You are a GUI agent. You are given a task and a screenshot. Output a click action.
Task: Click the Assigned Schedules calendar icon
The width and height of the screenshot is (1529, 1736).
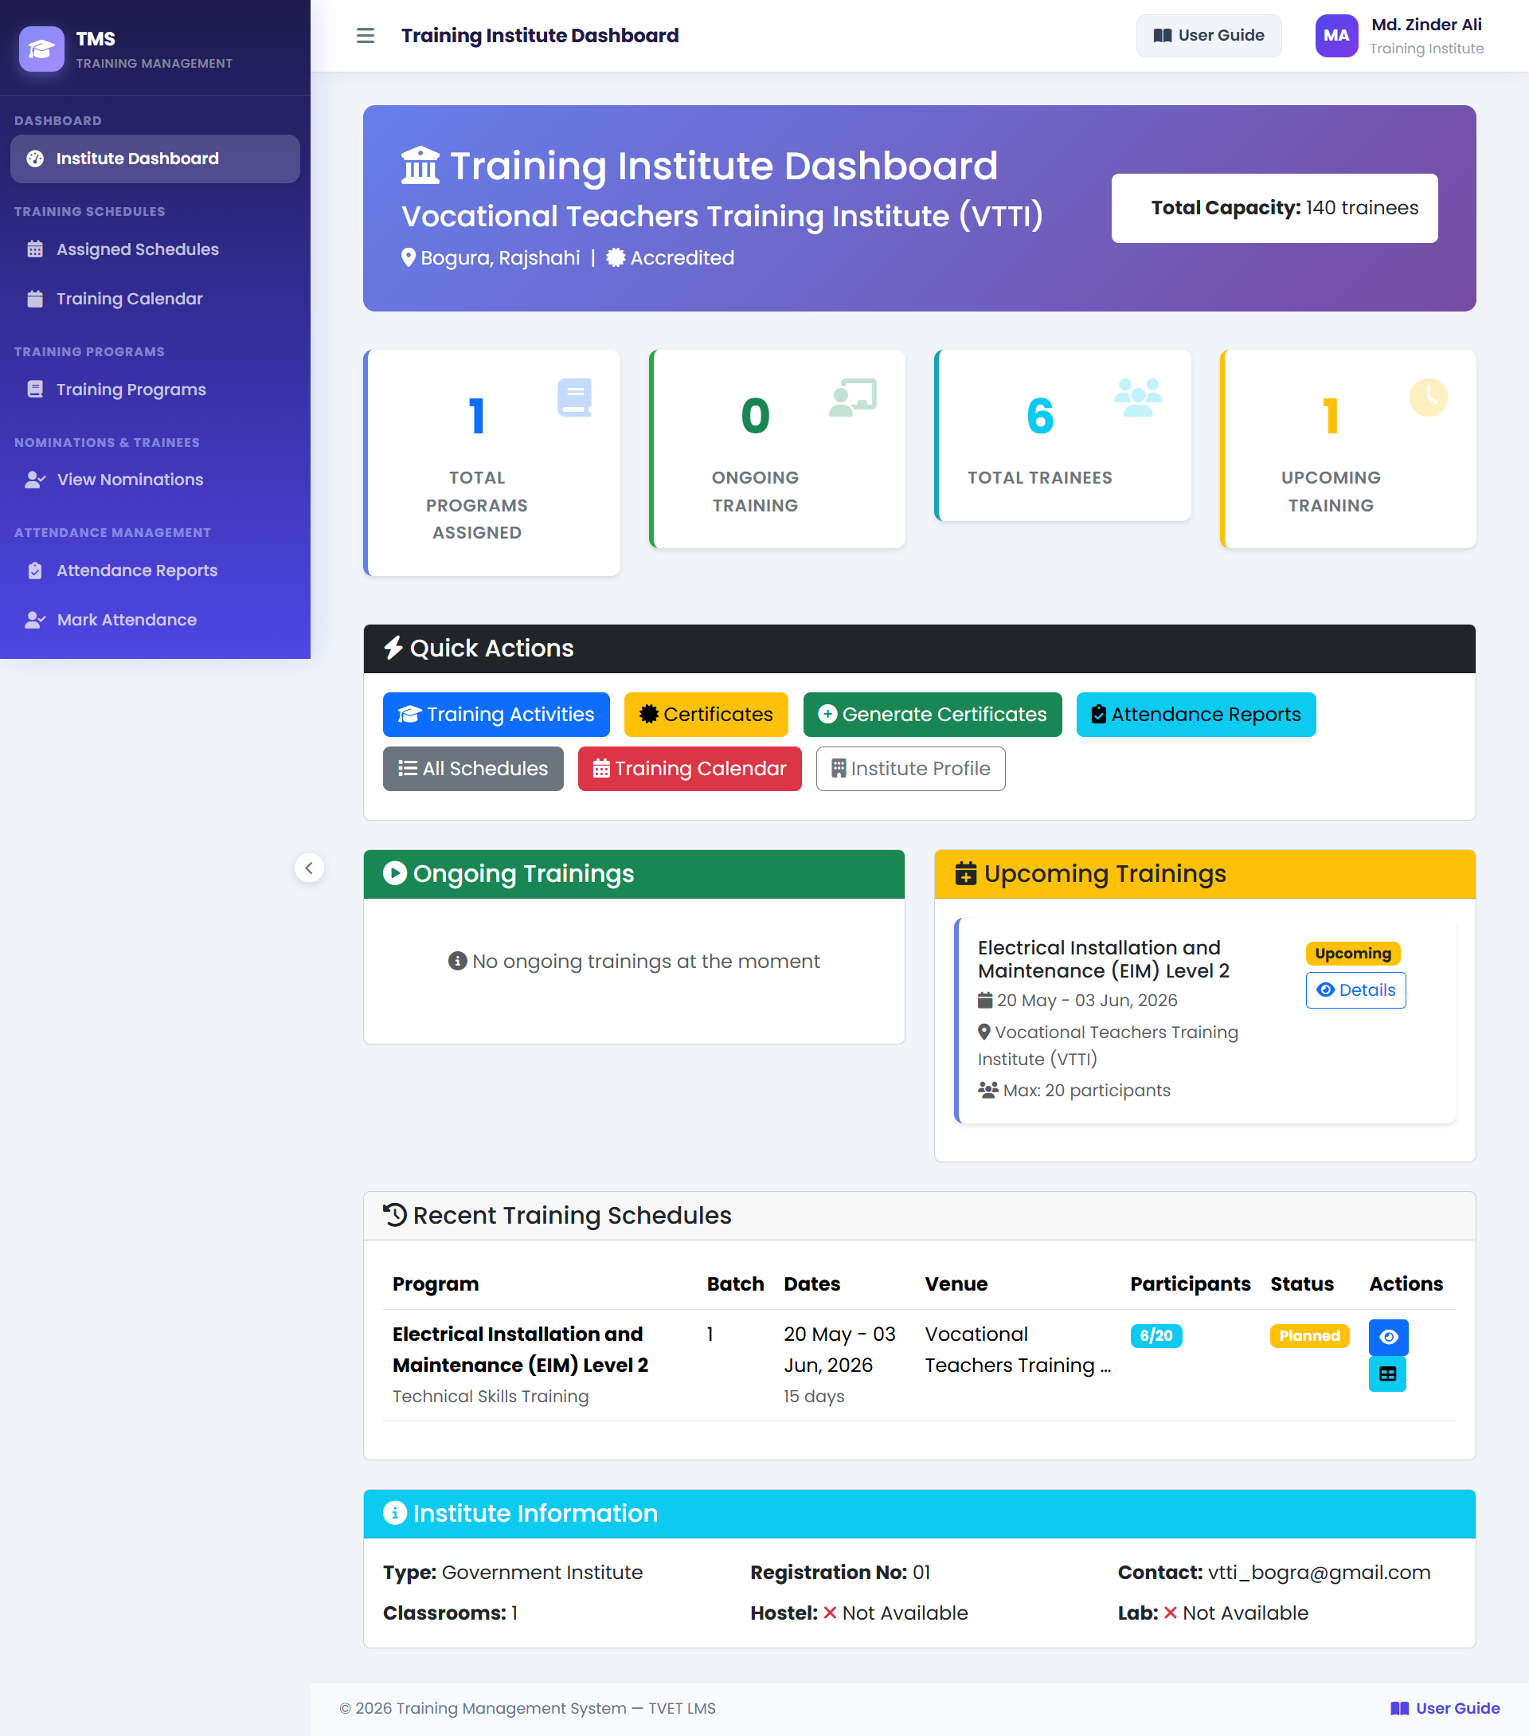pyautogui.click(x=35, y=249)
